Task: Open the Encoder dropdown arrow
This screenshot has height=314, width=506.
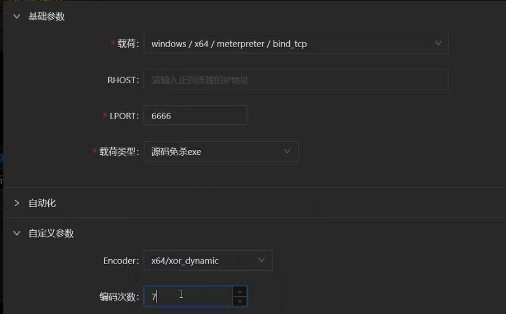Action: pyautogui.click(x=262, y=261)
